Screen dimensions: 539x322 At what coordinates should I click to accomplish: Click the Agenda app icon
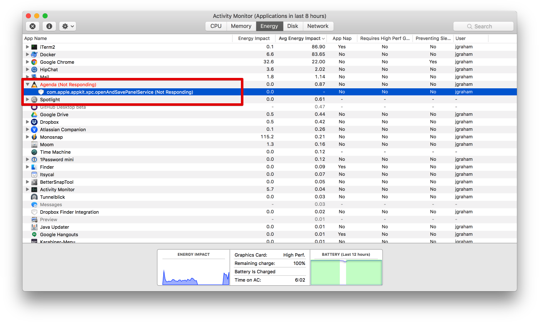(x=34, y=85)
